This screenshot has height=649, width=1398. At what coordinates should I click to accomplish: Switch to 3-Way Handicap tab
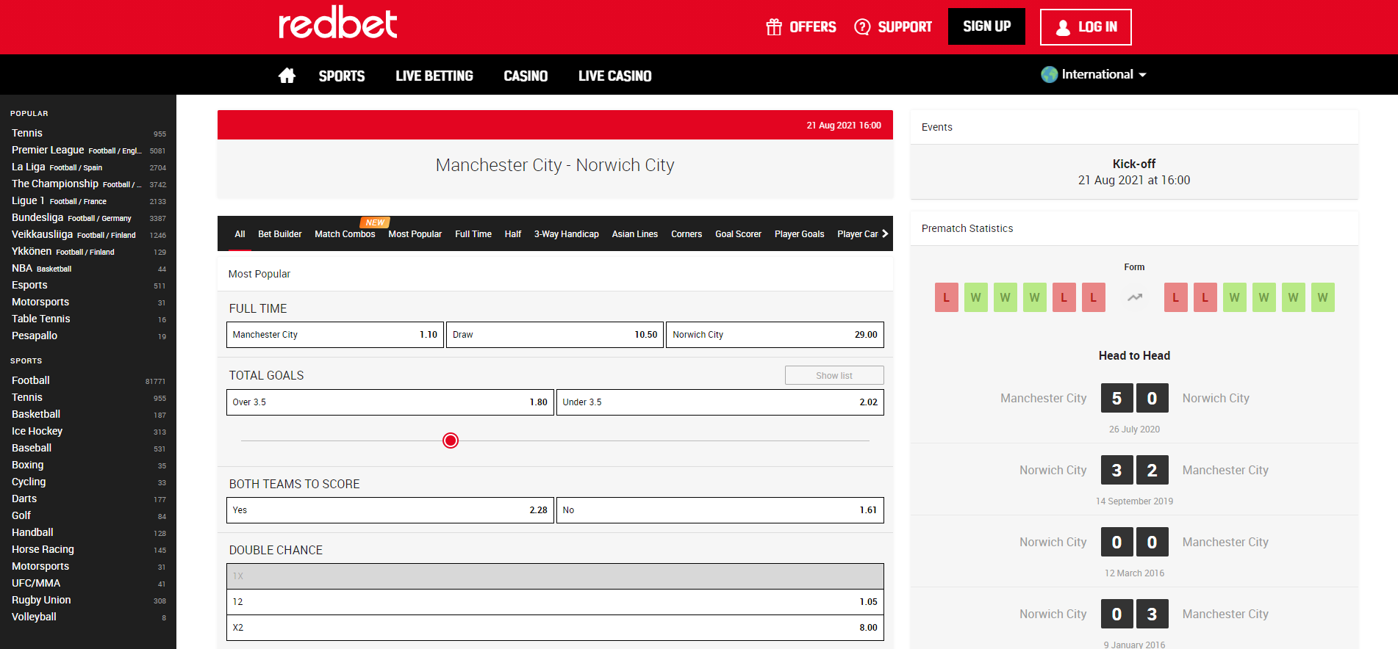coord(567,234)
